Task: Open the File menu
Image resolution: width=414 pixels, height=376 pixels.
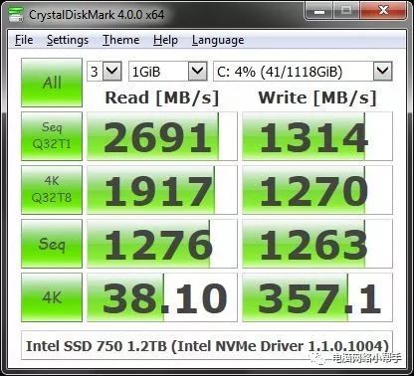Action: point(24,40)
